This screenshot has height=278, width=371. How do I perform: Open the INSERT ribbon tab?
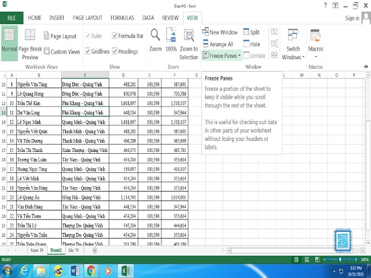tap(57, 18)
